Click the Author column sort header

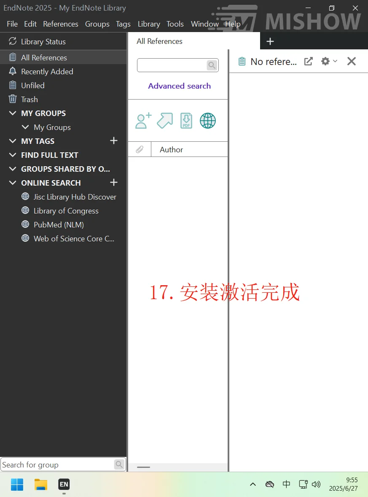[x=171, y=149]
